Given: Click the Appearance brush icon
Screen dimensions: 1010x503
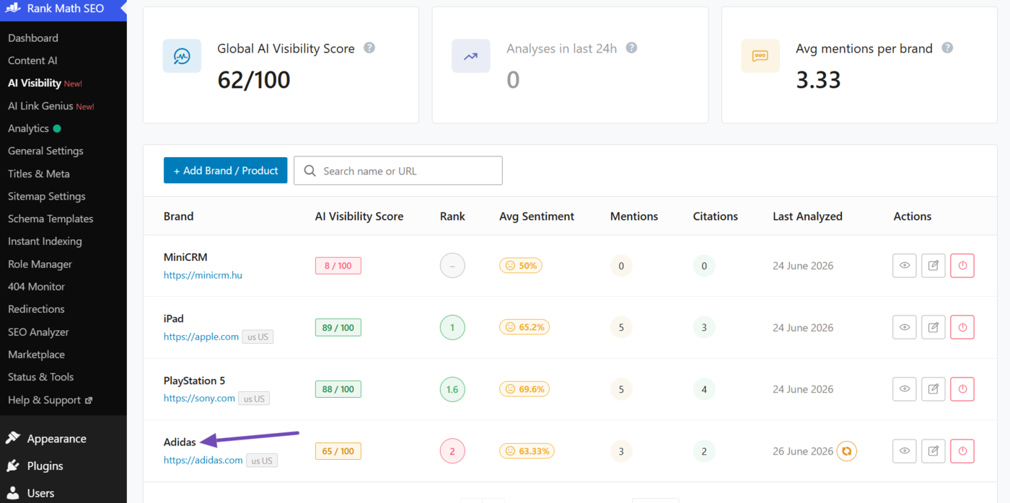Looking at the screenshot, I should coord(12,438).
